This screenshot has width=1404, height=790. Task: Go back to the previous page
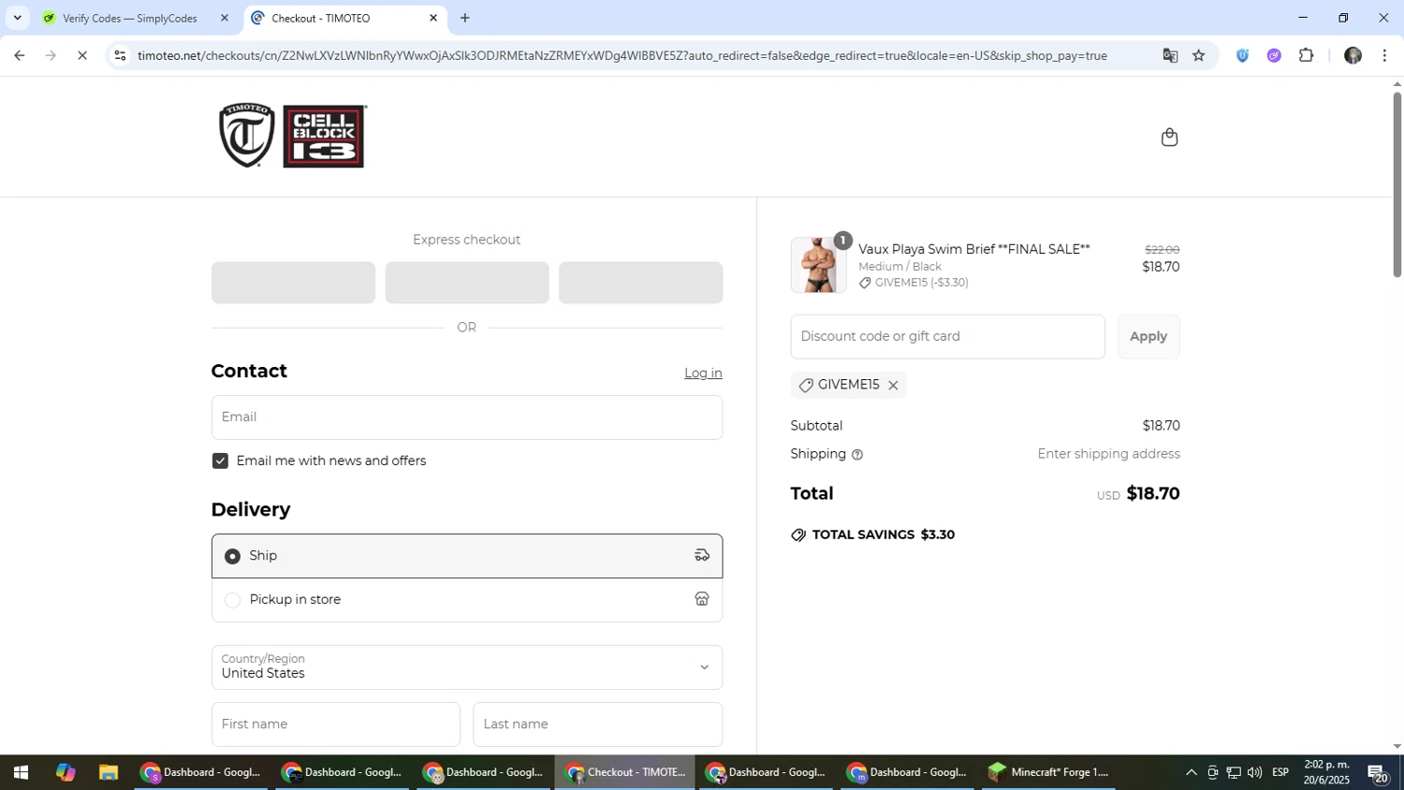coord(19,56)
